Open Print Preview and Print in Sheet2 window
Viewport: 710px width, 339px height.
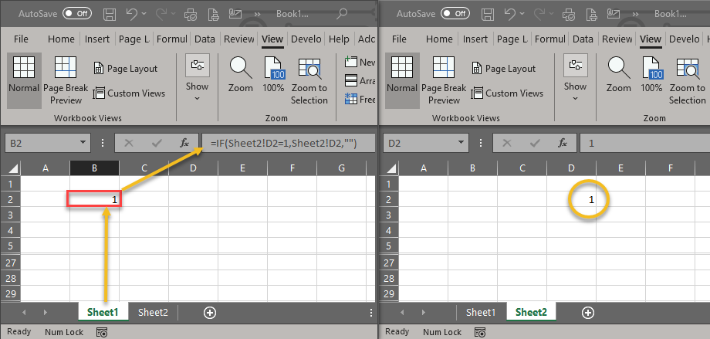tap(590, 14)
